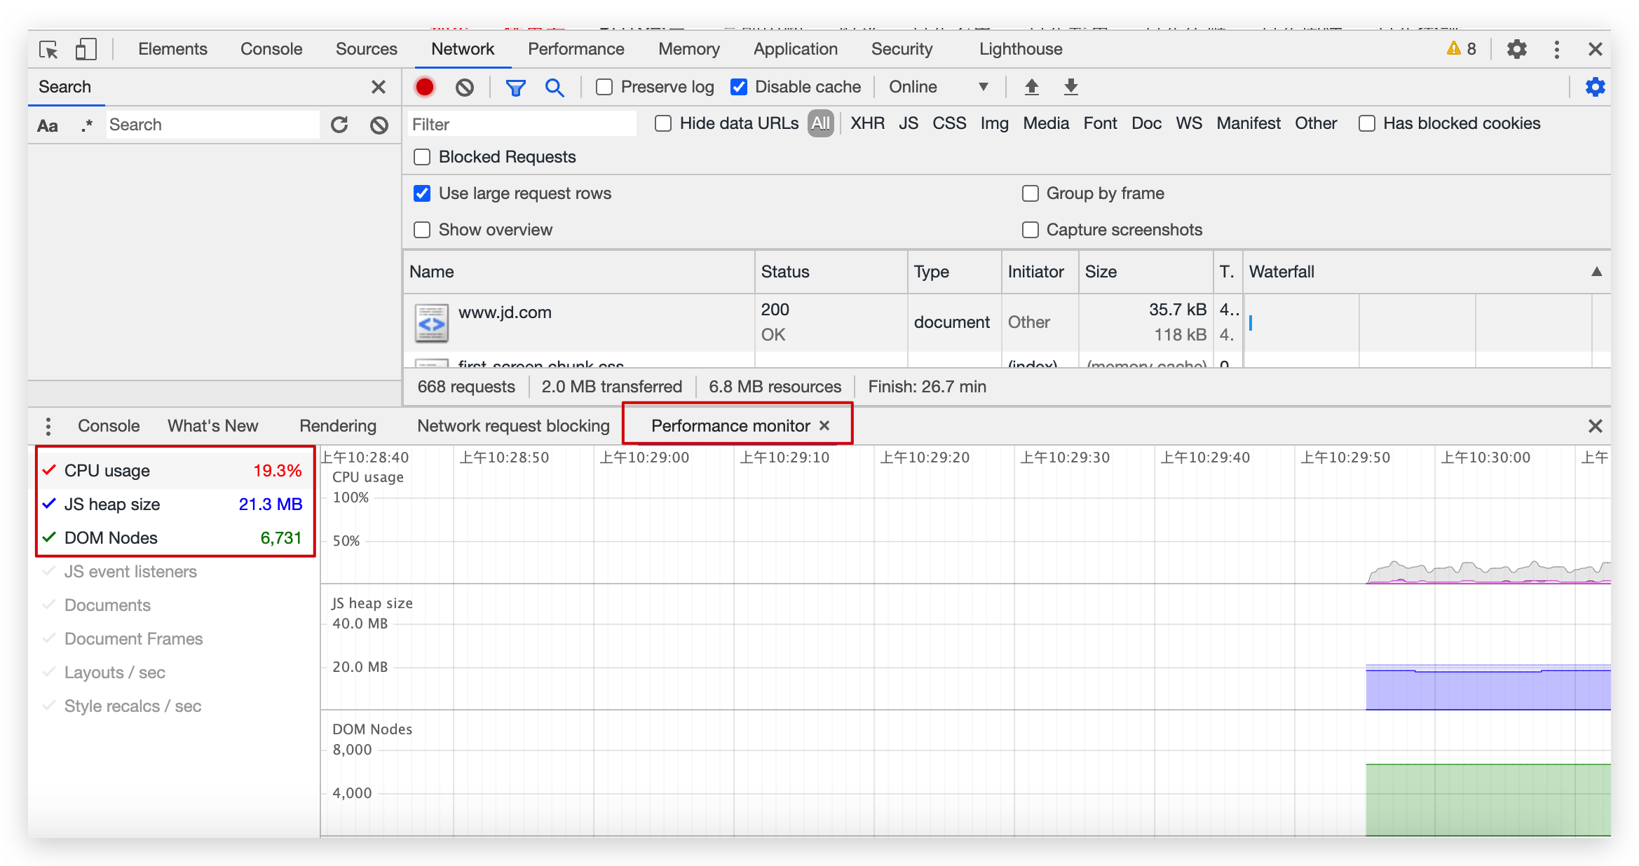The image size is (1639, 866).
Task: Enable Has blocked cookies filter
Action: pyautogui.click(x=1366, y=123)
